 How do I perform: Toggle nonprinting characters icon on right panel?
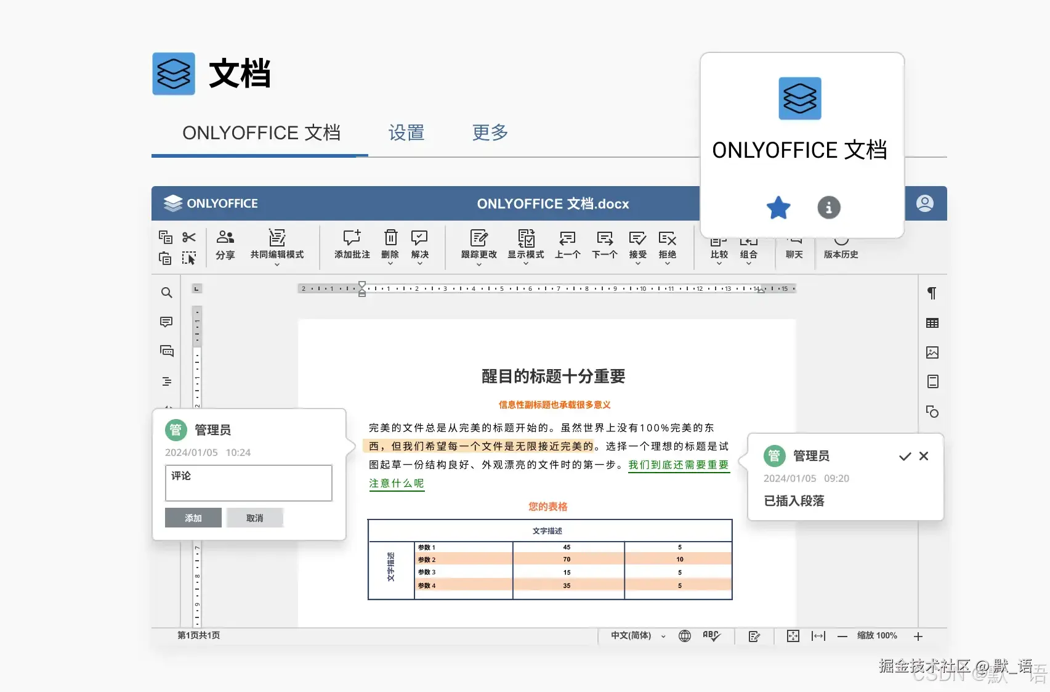932,293
